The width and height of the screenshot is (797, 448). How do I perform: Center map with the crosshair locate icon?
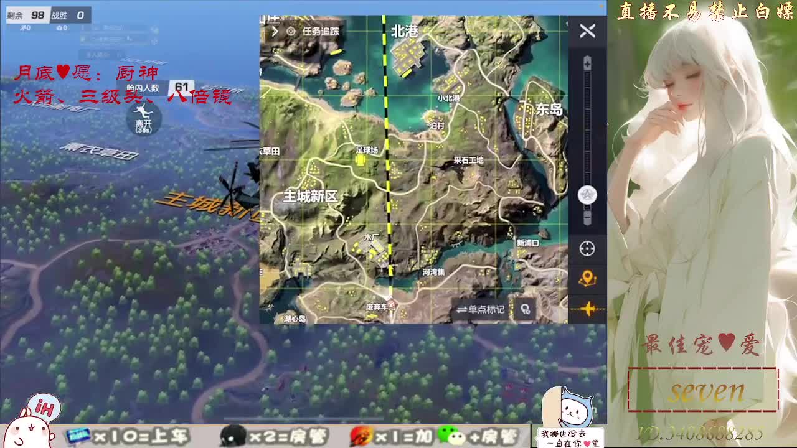(587, 249)
